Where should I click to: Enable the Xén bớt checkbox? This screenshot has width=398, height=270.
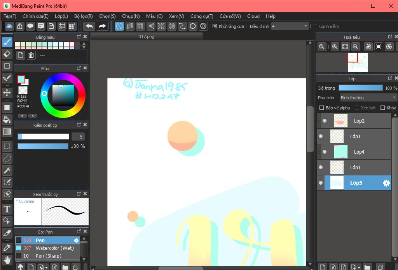pyautogui.click(x=357, y=108)
